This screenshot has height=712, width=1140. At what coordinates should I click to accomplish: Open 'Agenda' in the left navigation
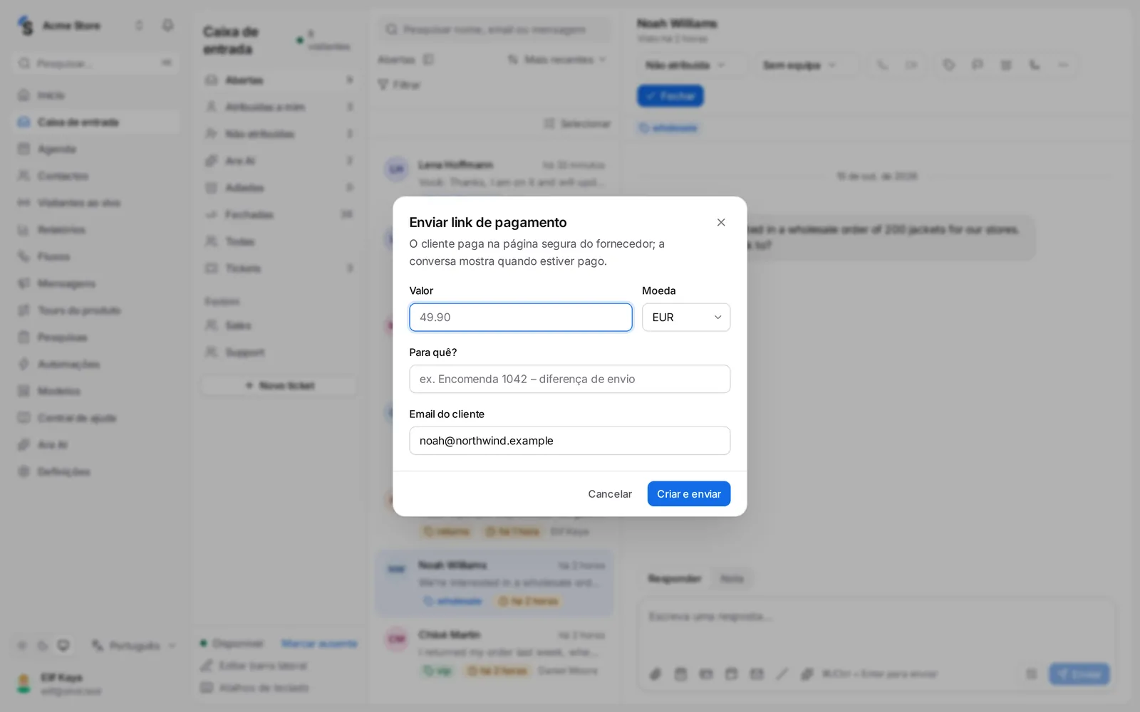95,149
